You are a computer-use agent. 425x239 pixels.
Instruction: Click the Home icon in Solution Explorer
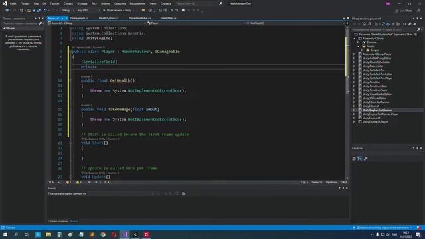click(364, 24)
